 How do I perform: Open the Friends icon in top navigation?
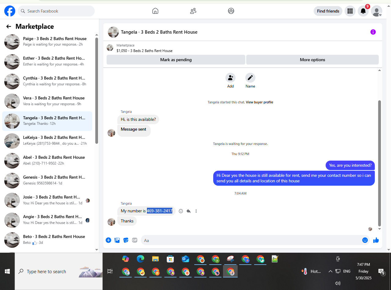pyautogui.click(x=193, y=11)
